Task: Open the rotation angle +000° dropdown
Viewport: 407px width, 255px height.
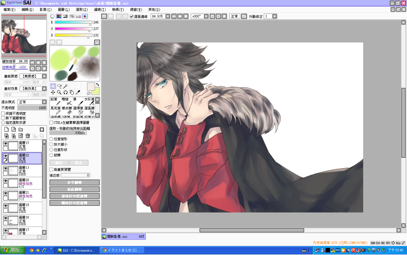Action: pyautogui.click(x=206, y=16)
